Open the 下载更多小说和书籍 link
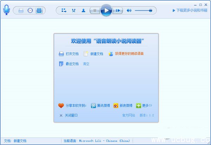This screenshot has width=211, height=145. pyautogui.click(x=190, y=11)
